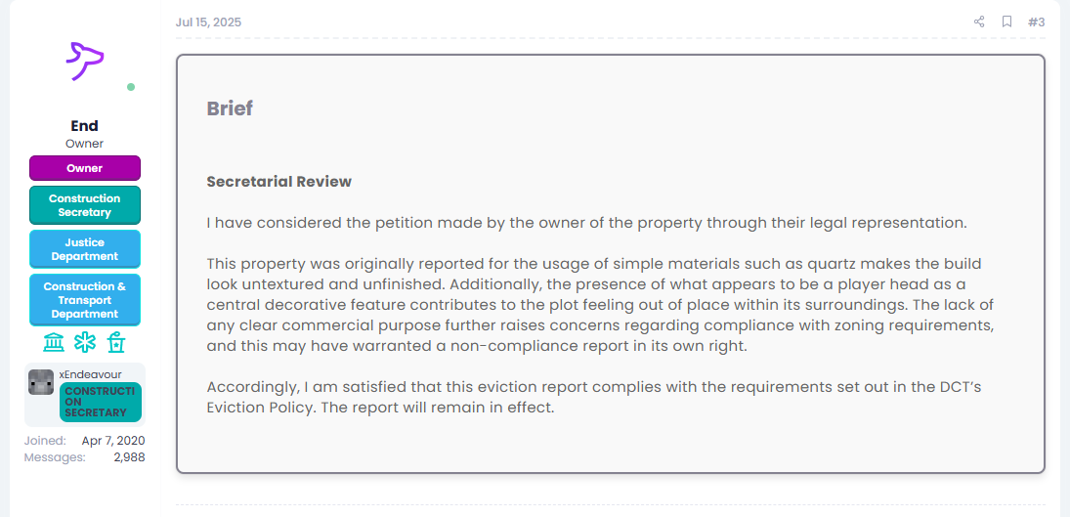Click the medical star badge icon

coord(85,342)
